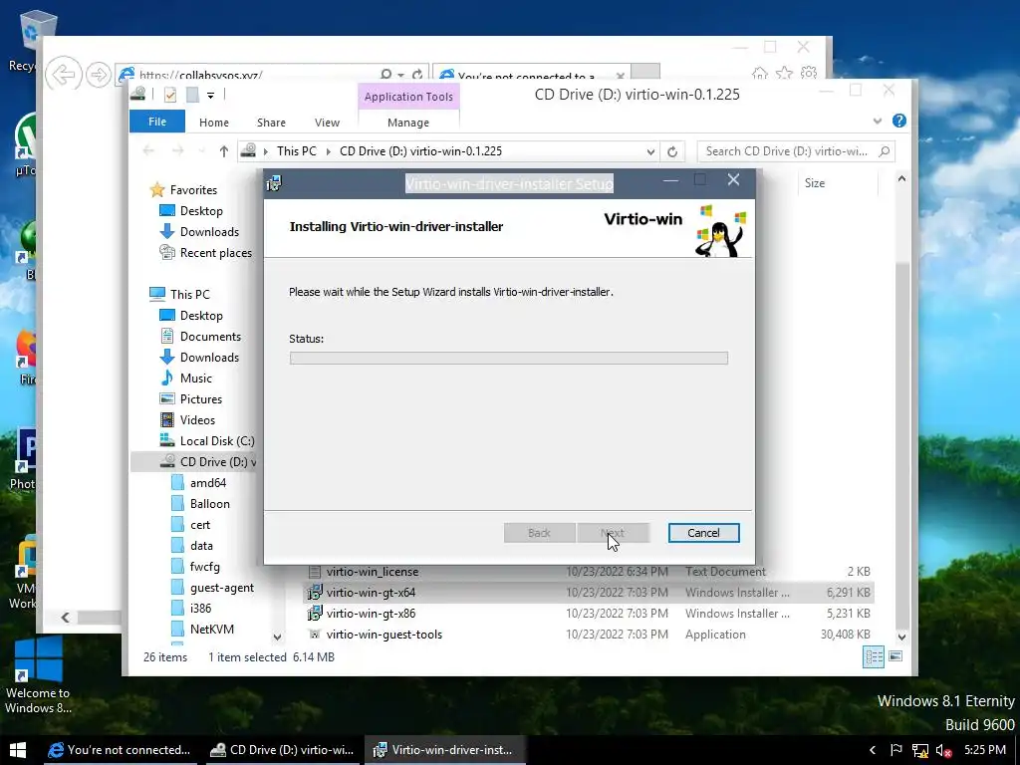Click the CD Drive (D:) address breadcrumb
Viewport: 1020px width, 765px height.
coord(421,151)
